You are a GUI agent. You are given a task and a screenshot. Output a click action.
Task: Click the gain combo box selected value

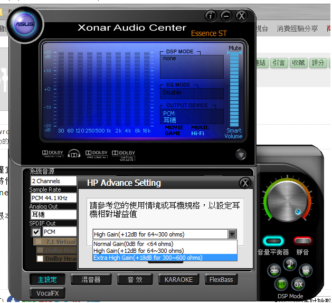click(x=160, y=234)
